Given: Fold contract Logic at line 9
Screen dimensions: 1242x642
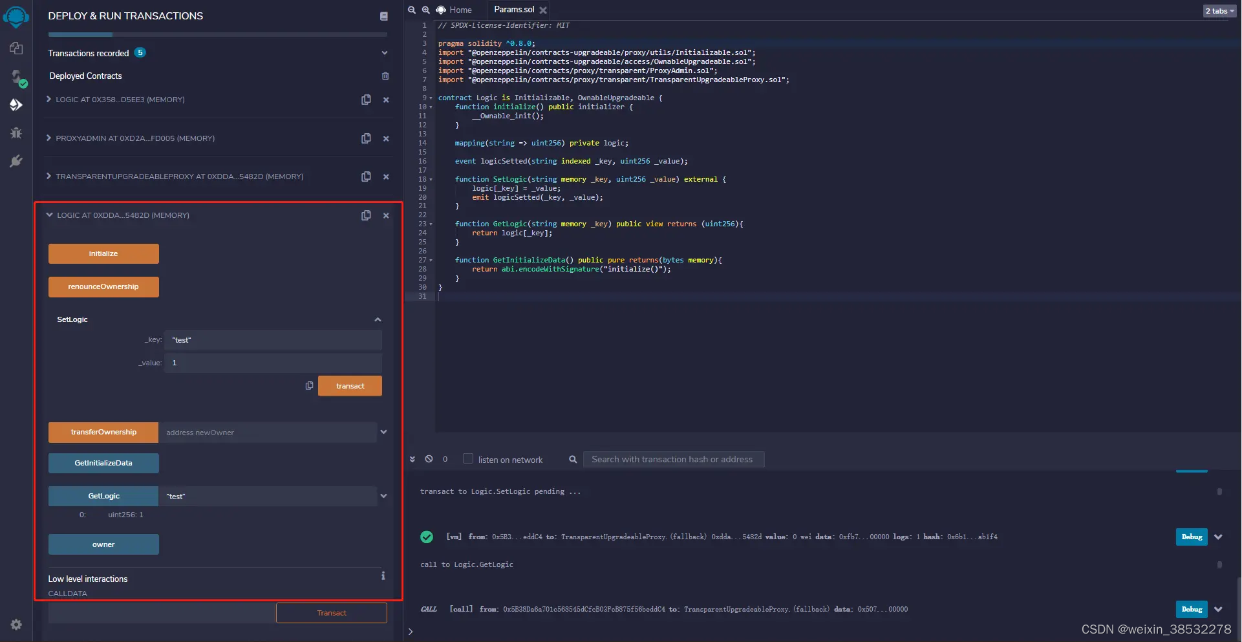Looking at the screenshot, I should tap(431, 98).
